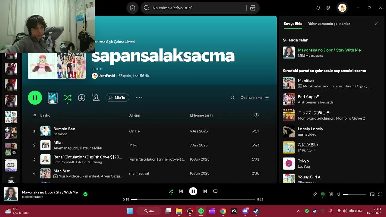Open Anamanaguchi artist link
Viewport: 386px width, 217px height.
coord(65,148)
